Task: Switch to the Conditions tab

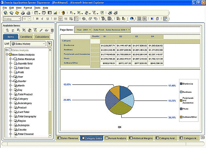Action: tap(26, 37)
